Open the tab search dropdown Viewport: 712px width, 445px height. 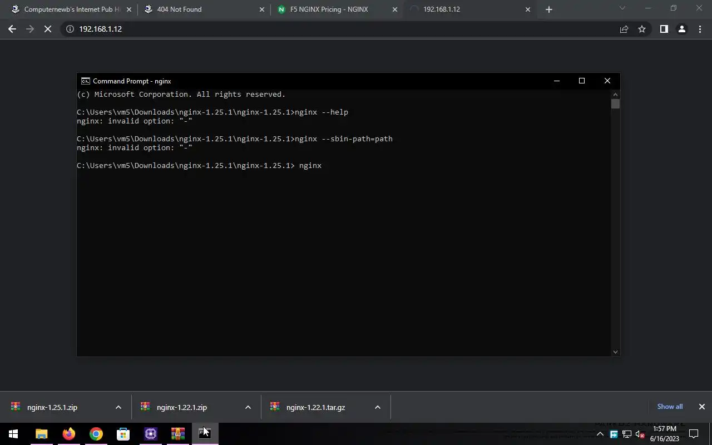pyautogui.click(x=622, y=8)
